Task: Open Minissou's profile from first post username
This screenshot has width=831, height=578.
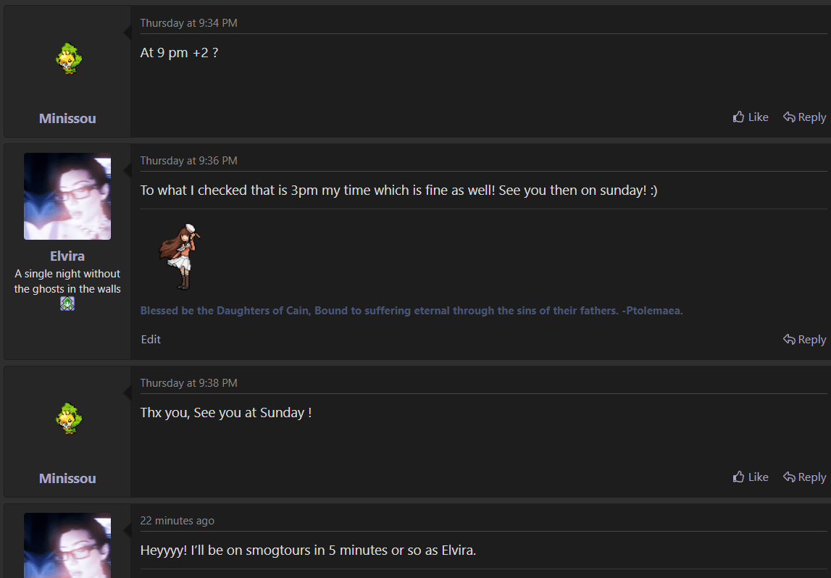Action: click(67, 118)
